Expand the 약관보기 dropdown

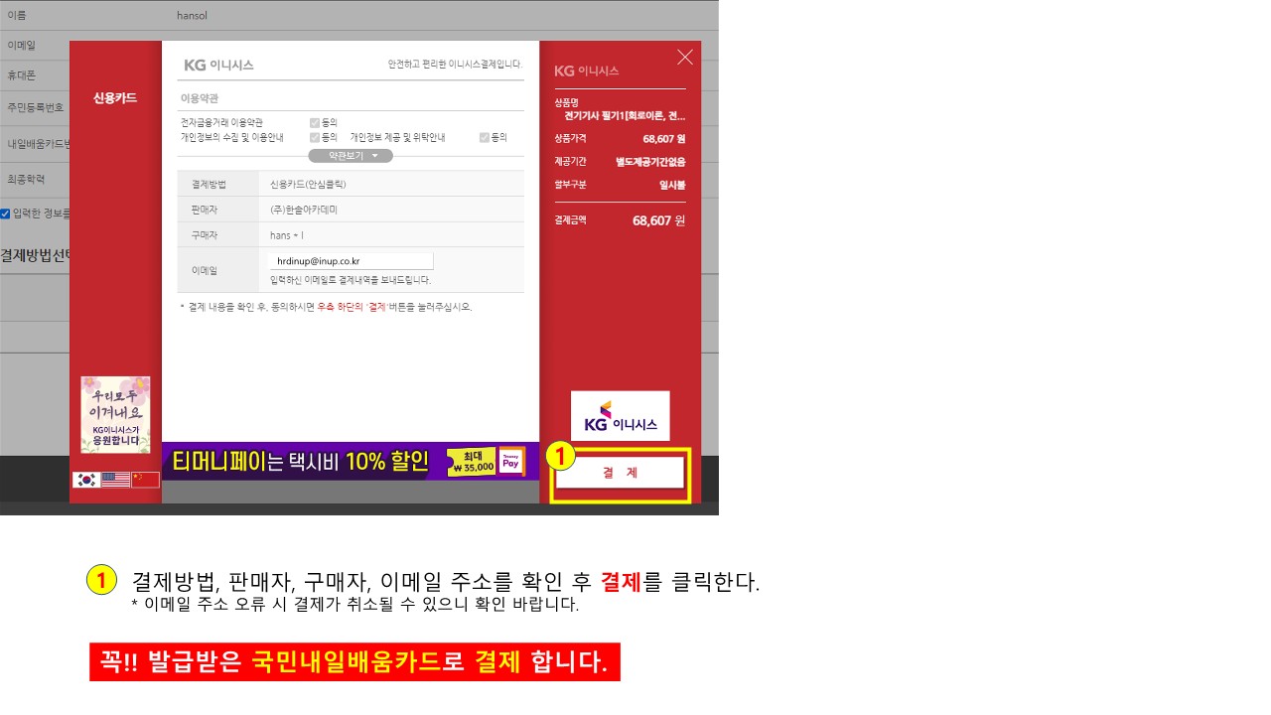point(351,156)
